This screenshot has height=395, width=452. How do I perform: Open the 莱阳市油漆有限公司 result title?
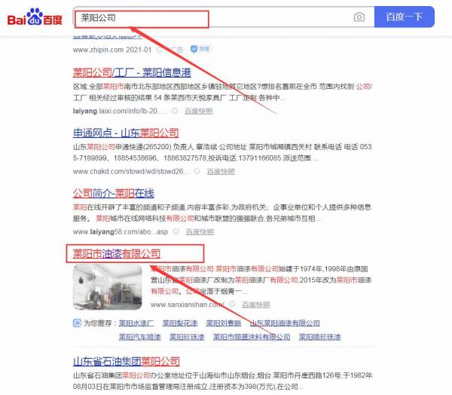117,253
